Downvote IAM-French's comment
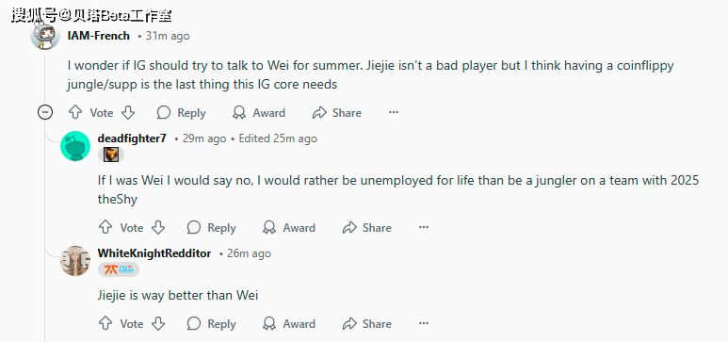The image size is (728, 342). [128, 112]
